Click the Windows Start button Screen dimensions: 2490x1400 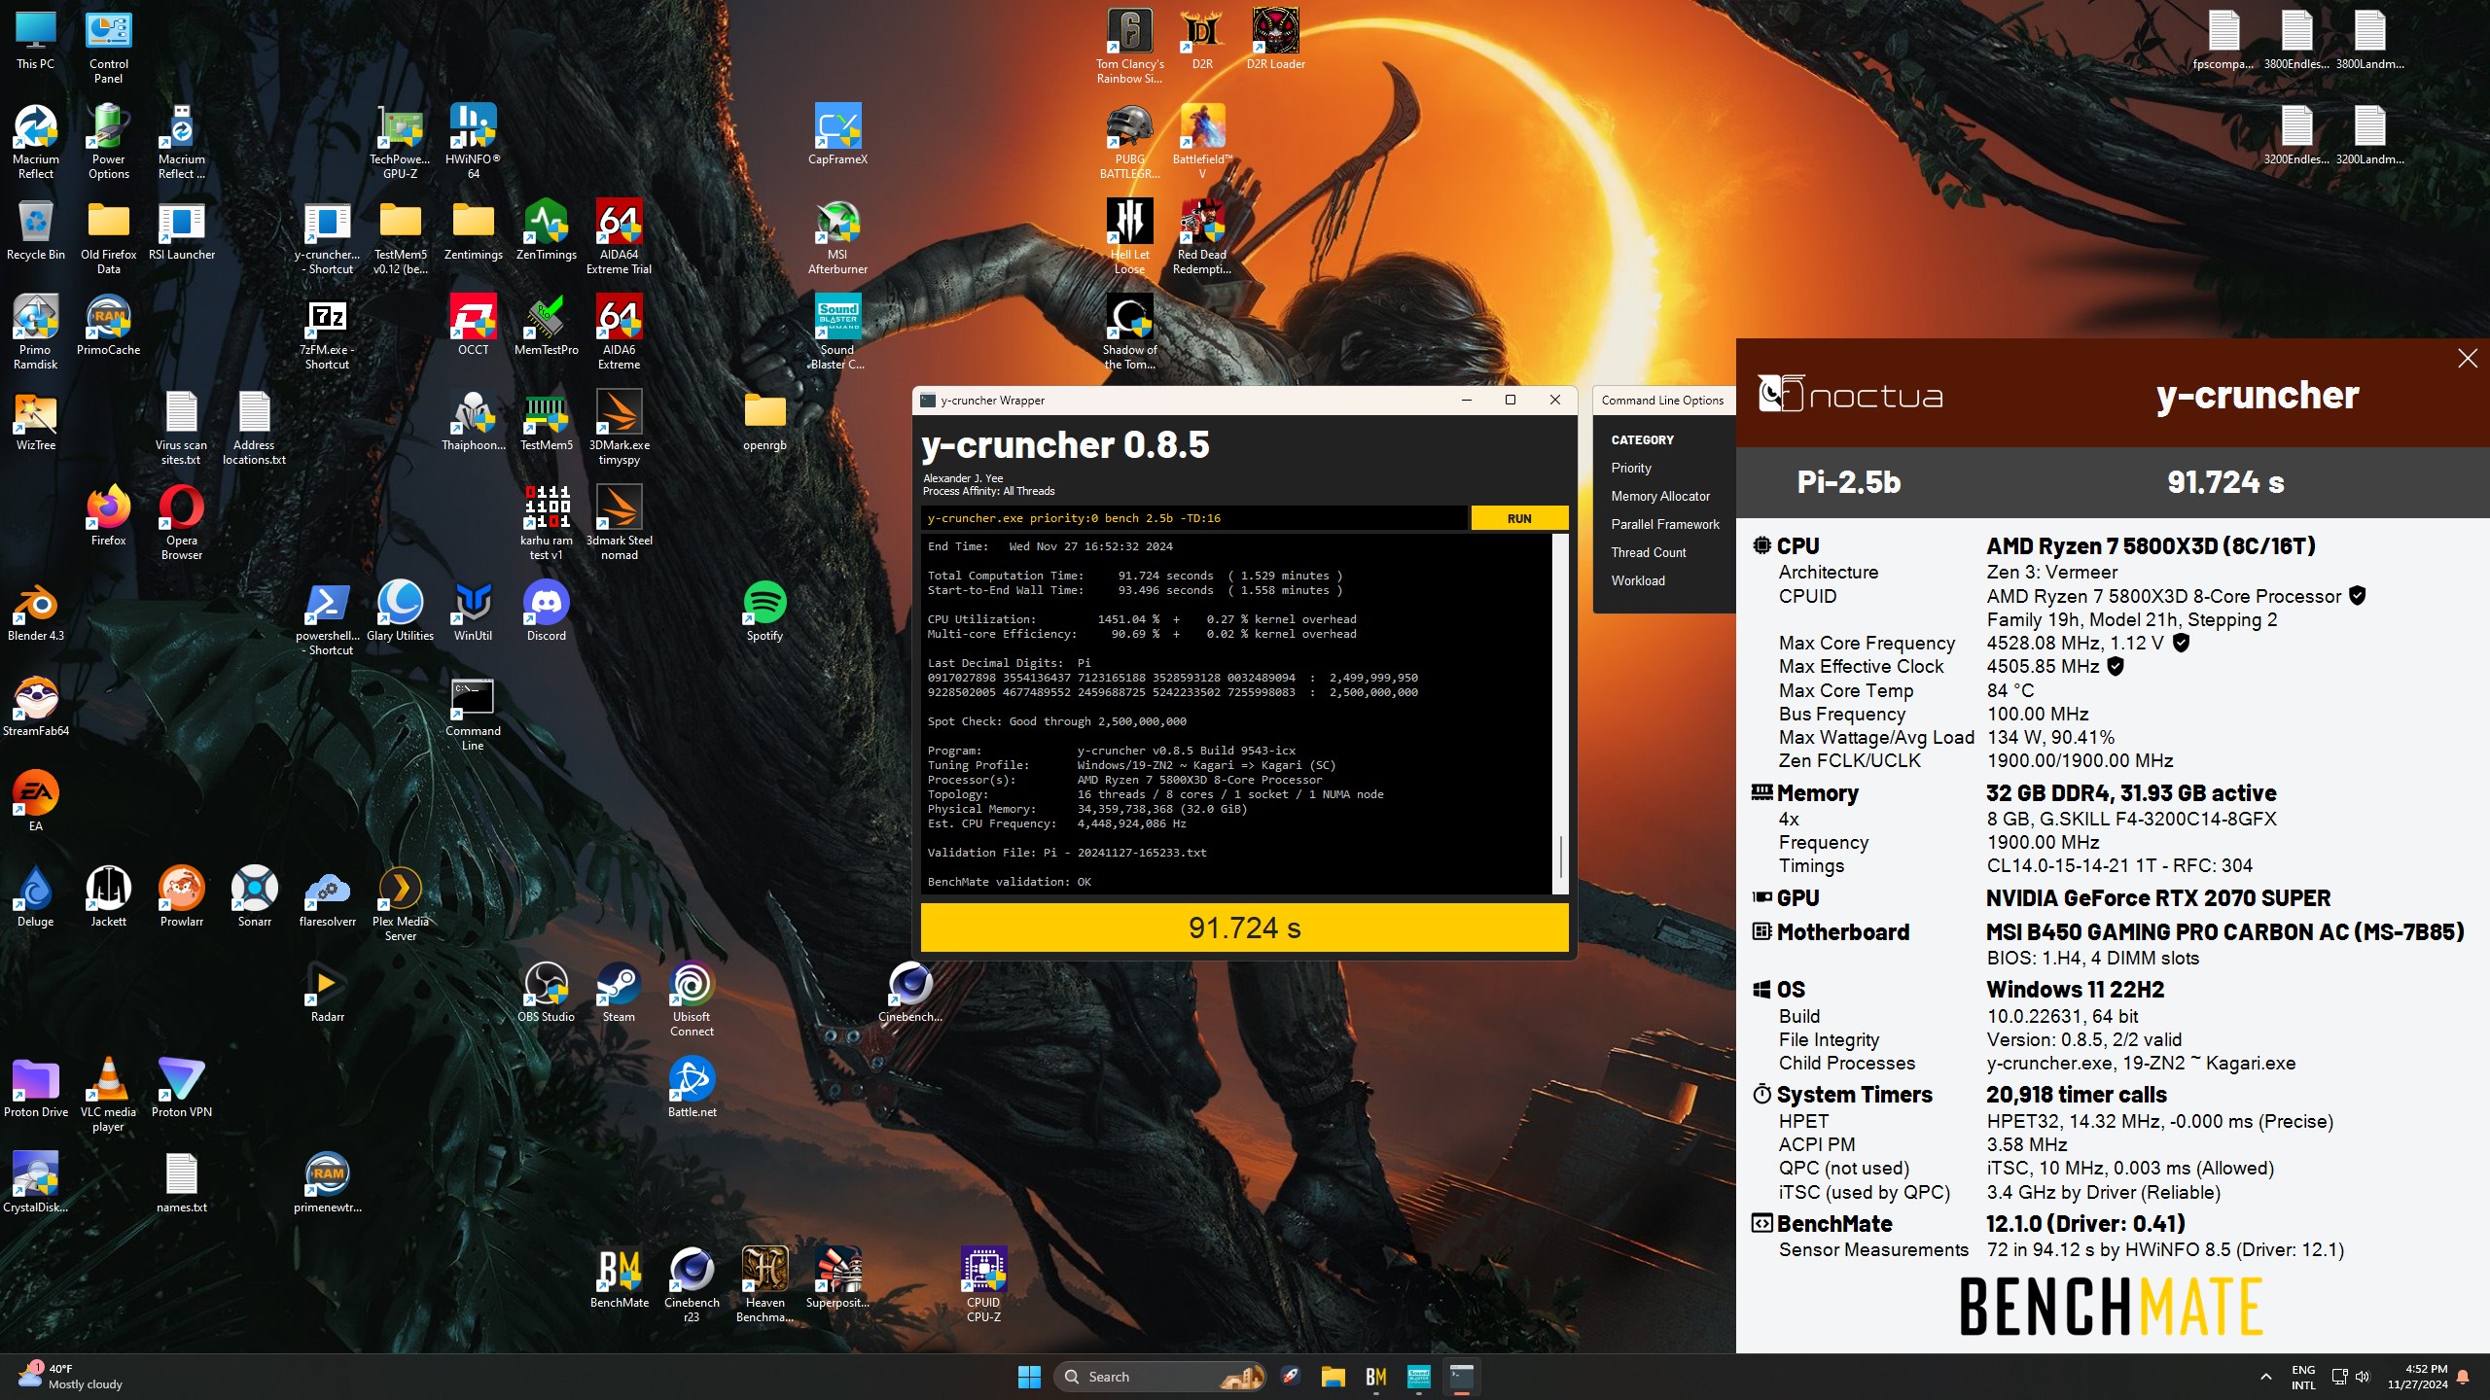1029,1377
